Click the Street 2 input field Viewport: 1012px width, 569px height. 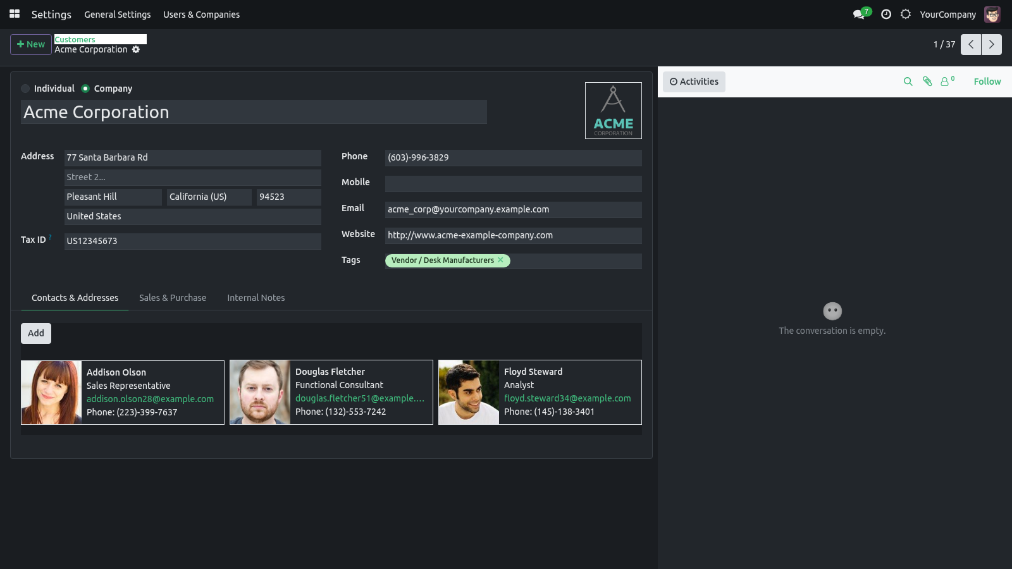[193, 177]
